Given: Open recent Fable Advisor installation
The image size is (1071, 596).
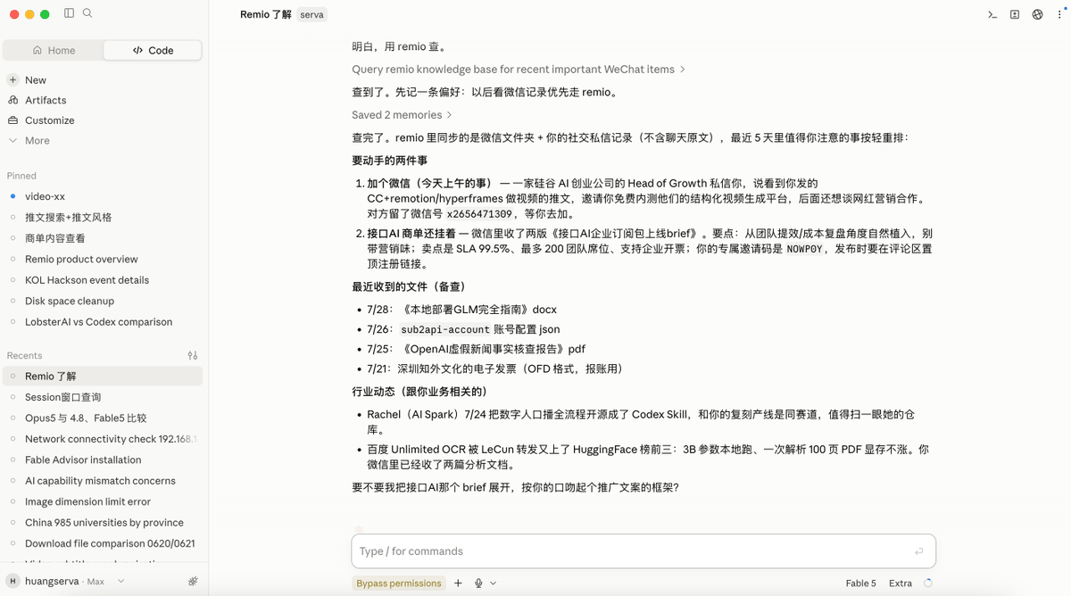Looking at the screenshot, I should point(104,459).
